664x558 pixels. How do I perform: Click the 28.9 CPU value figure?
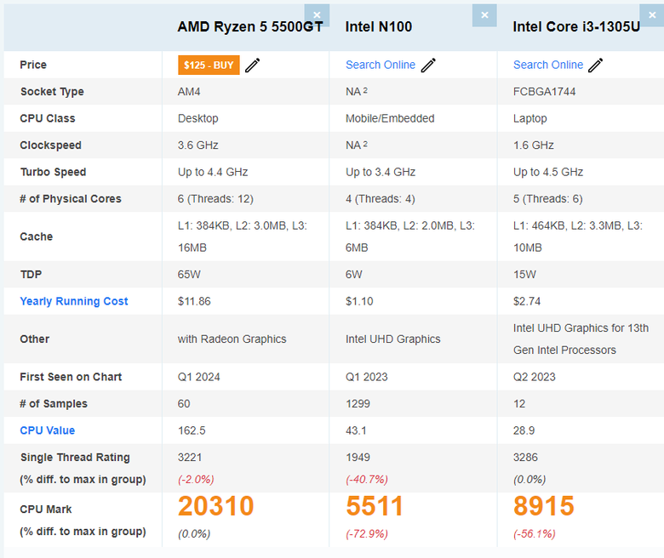pyautogui.click(x=524, y=430)
